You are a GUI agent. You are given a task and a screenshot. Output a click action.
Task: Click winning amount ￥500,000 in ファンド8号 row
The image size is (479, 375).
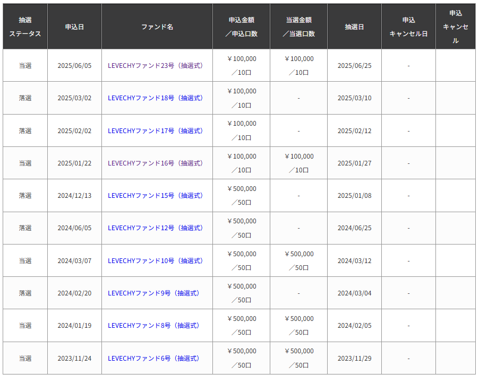coord(299,319)
